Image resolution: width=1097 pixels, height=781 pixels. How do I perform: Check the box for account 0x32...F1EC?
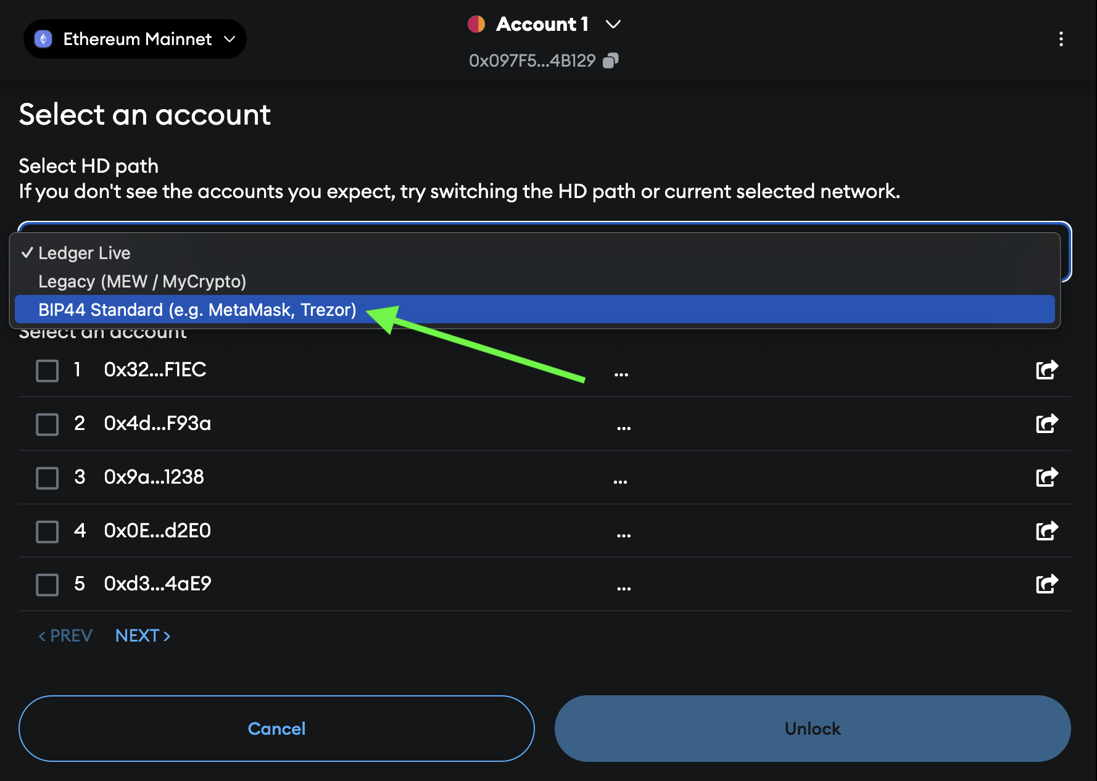[48, 371]
